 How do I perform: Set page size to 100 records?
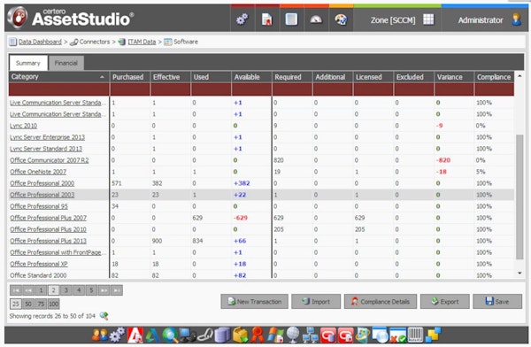coord(53,304)
